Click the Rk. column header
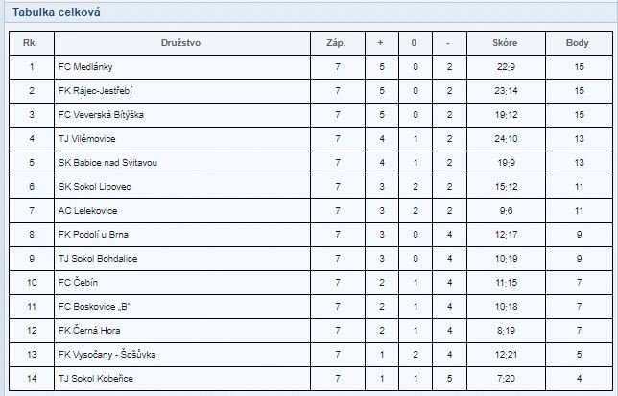Image resolution: width=618 pixels, height=396 pixels. click(30, 43)
